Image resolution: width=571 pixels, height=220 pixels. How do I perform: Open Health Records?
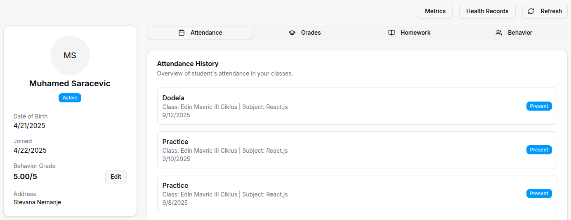tap(487, 11)
